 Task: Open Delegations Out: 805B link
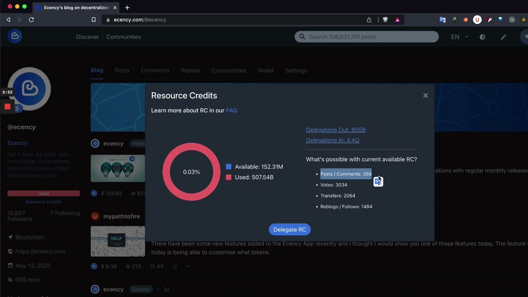tap(336, 130)
